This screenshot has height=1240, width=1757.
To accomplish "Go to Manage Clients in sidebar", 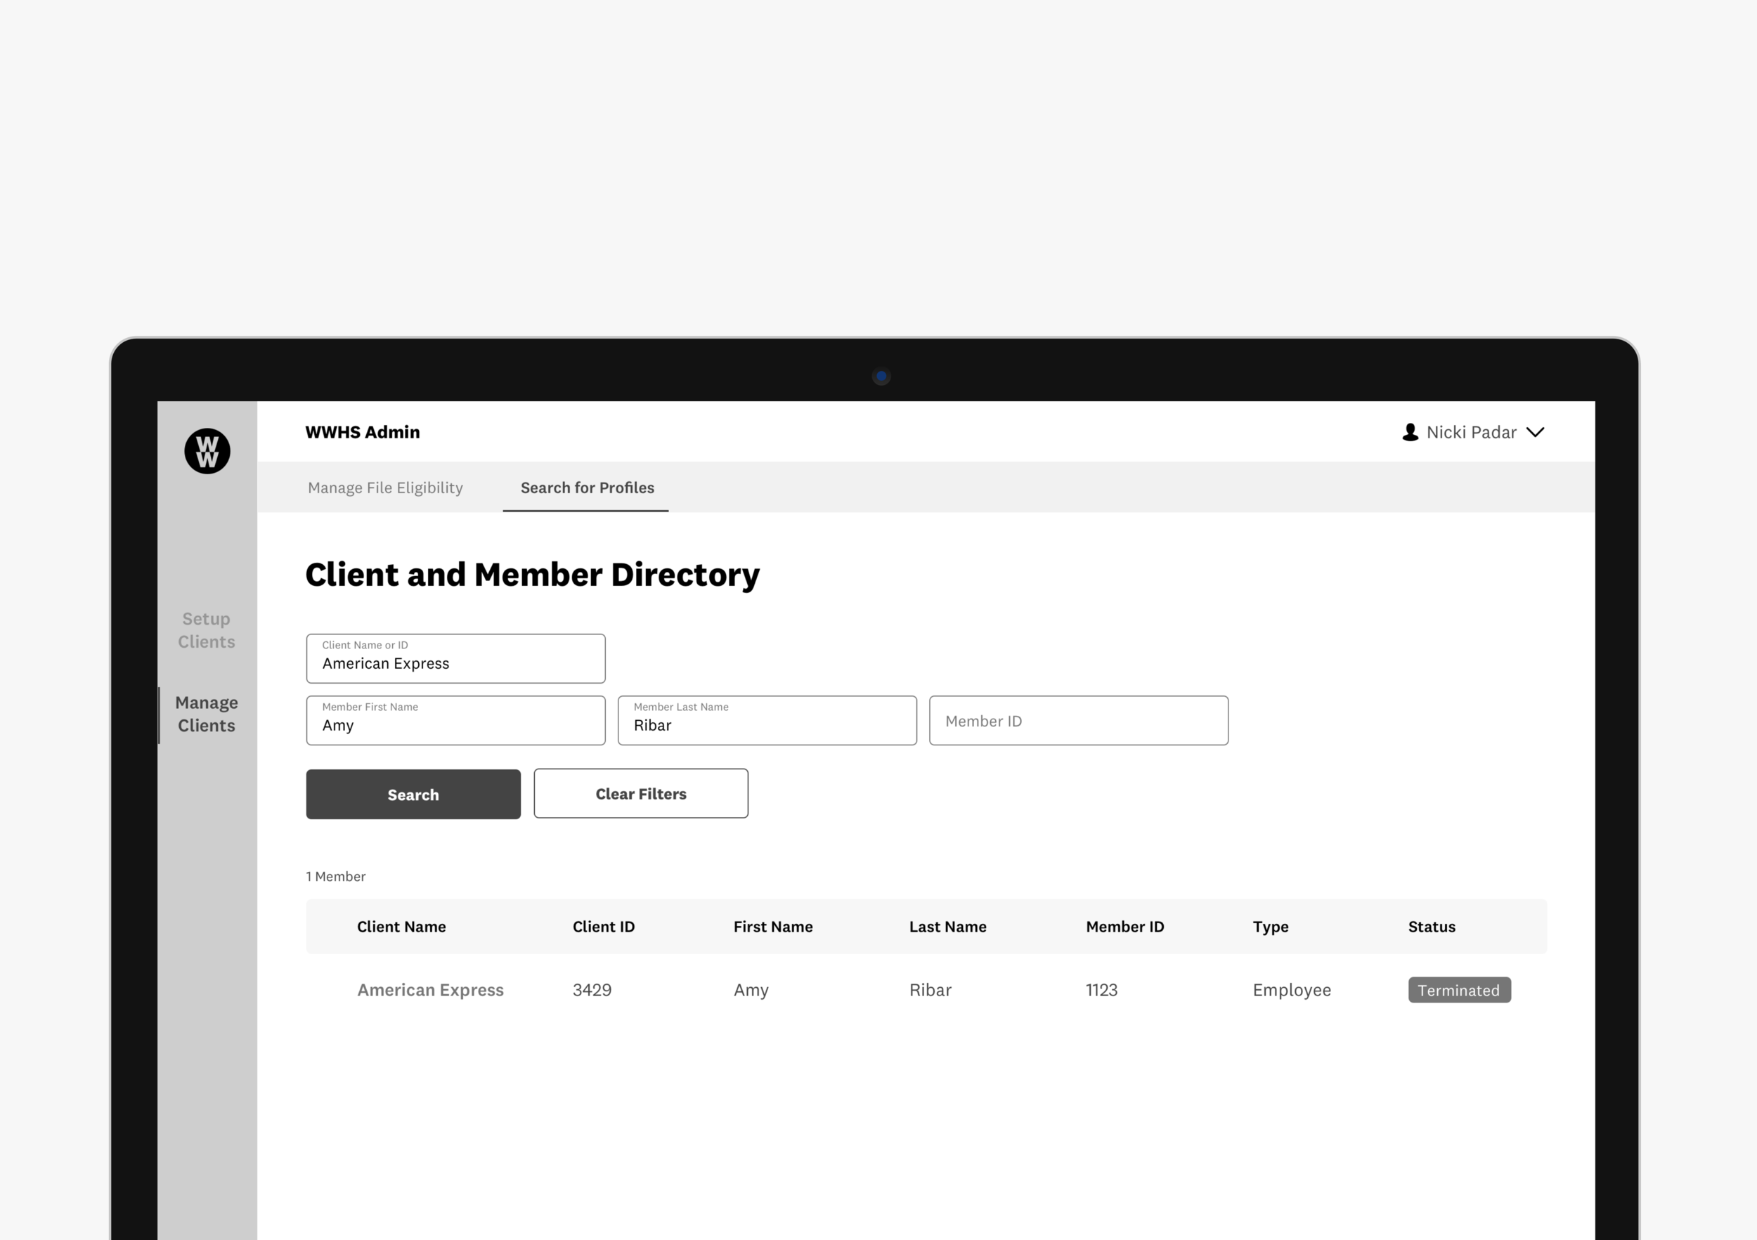I will point(207,714).
